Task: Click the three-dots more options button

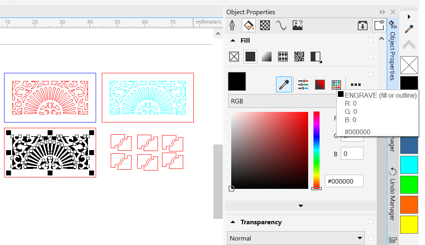Action: pos(355,85)
